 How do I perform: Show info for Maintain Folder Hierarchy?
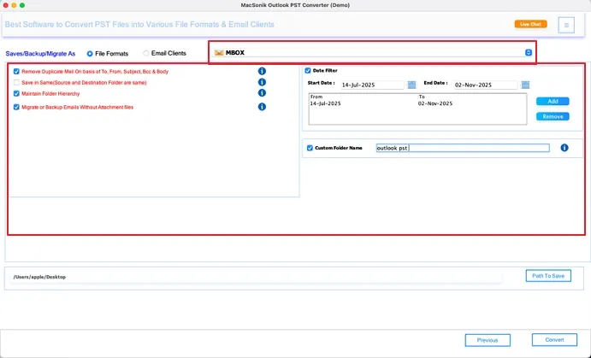pos(262,93)
